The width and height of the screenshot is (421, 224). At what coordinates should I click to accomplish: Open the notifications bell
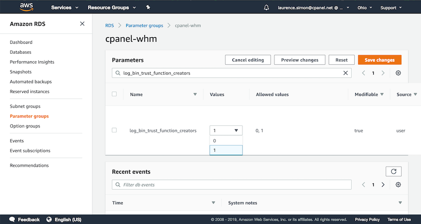[x=266, y=8]
